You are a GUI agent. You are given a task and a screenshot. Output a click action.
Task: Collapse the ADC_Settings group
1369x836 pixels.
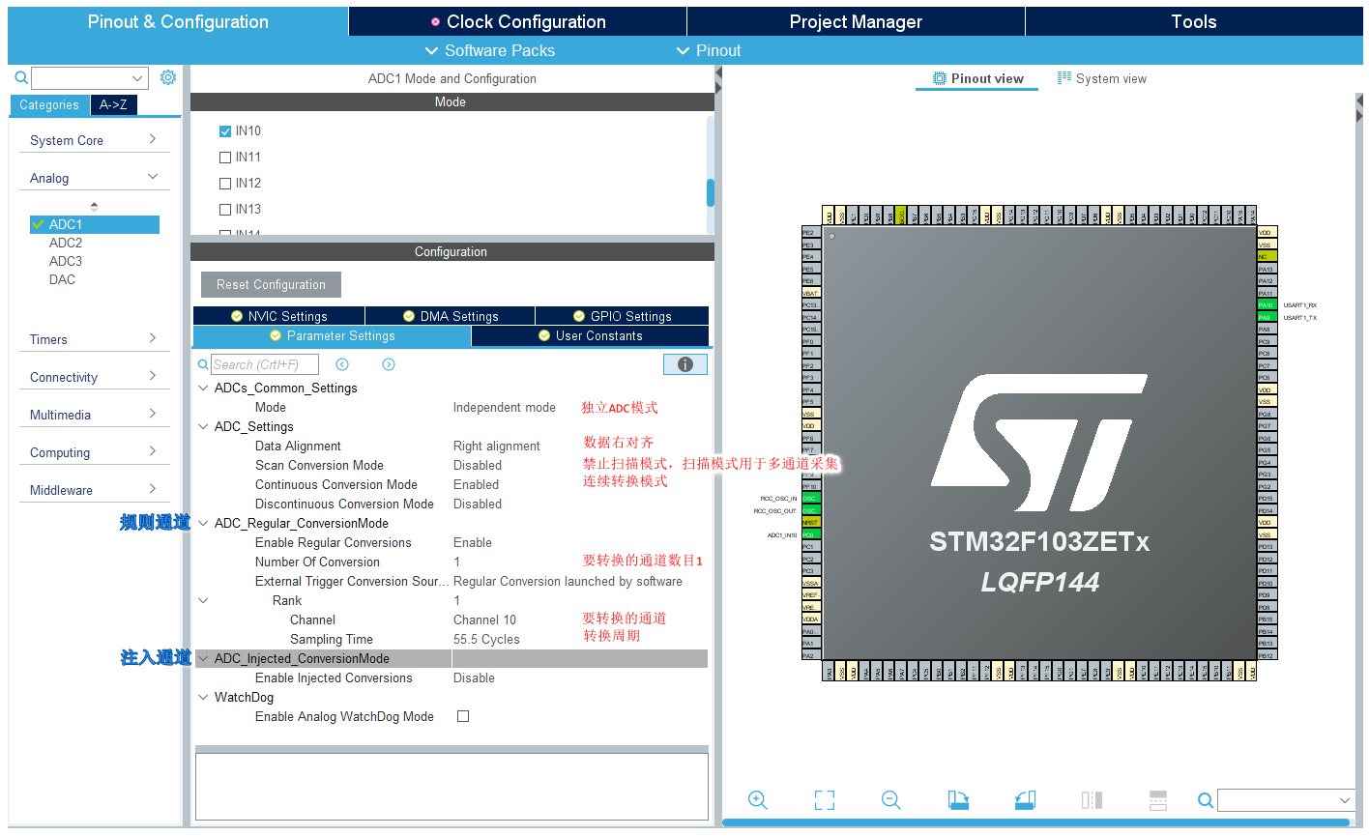pyautogui.click(x=203, y=426)
